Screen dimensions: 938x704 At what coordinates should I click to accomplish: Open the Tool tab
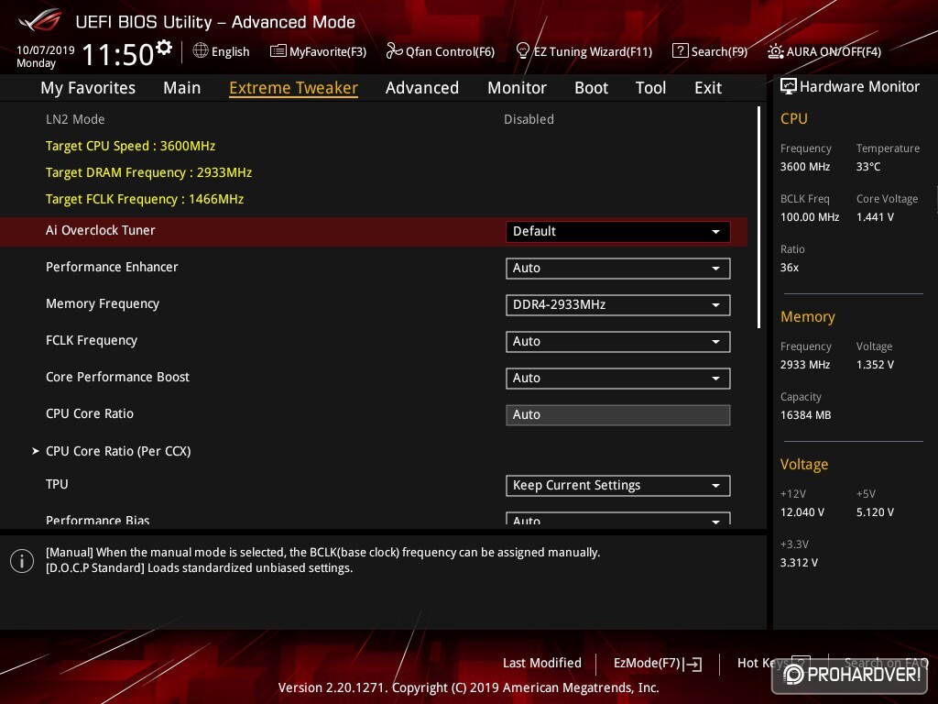(650, 88)
